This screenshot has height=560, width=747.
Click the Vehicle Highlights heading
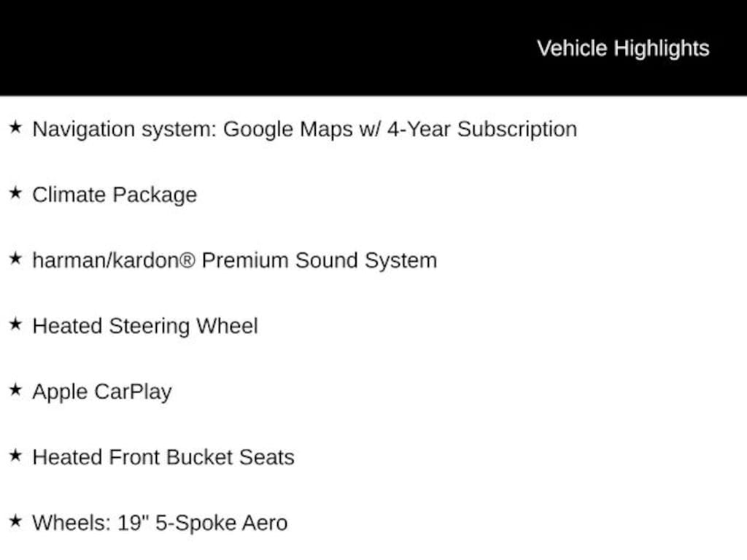coord(622,48)
